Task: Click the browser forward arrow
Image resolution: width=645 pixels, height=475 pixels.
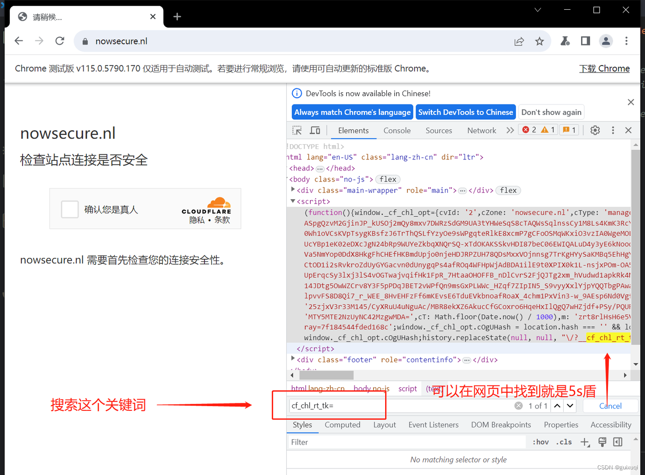Action: tap(39, 41)
